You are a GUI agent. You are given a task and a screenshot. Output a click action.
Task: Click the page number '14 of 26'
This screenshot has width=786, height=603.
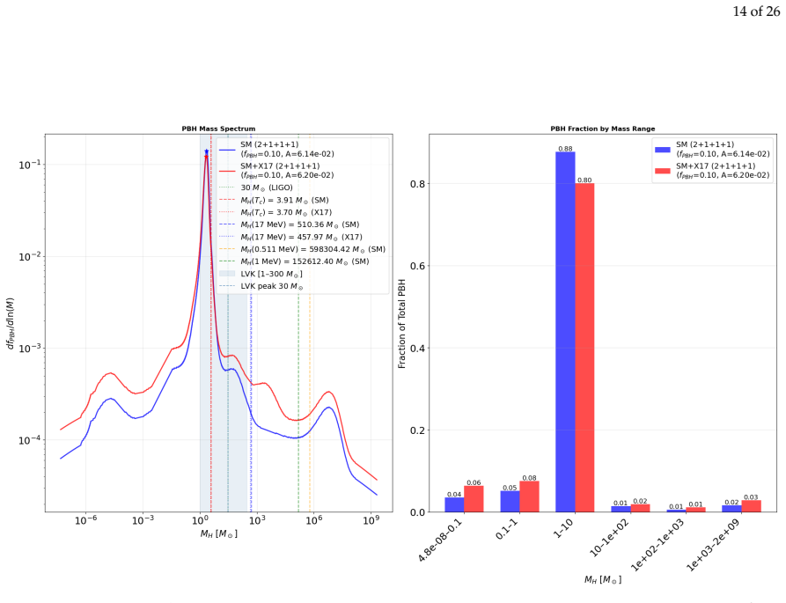[756, 11]
